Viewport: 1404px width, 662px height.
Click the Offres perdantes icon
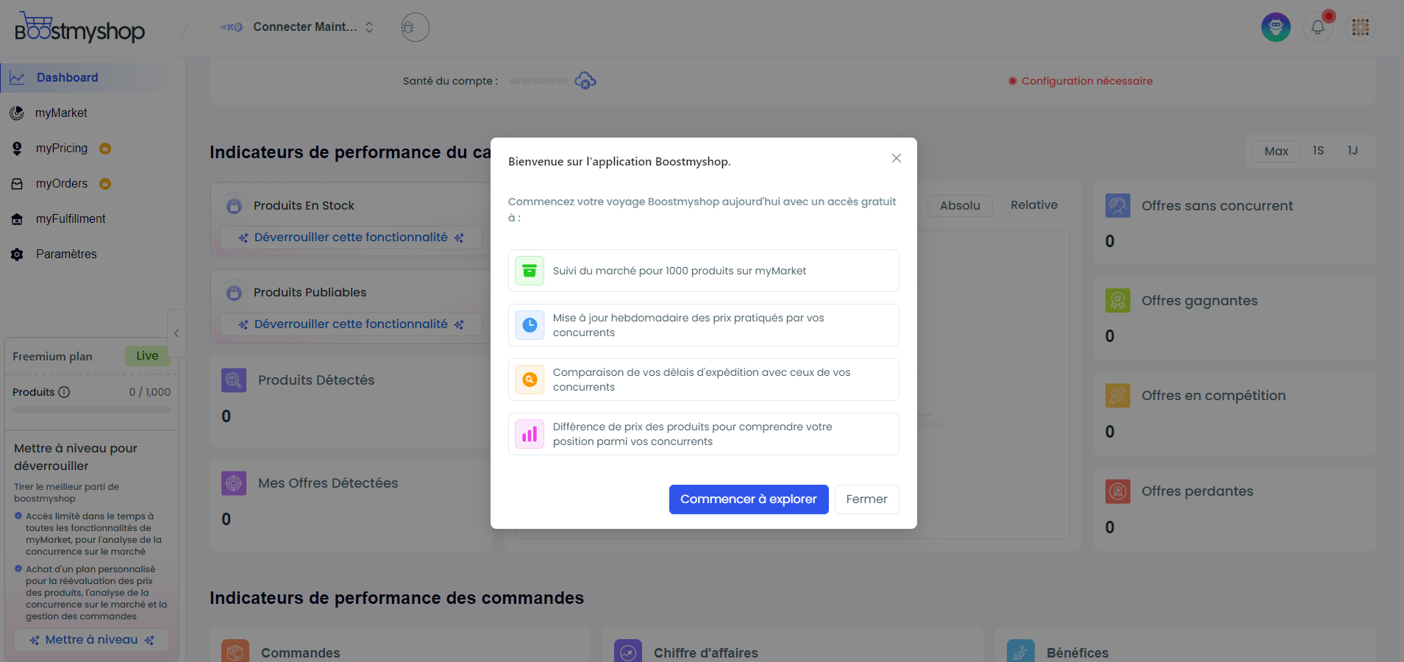(x=1118, y=491)
